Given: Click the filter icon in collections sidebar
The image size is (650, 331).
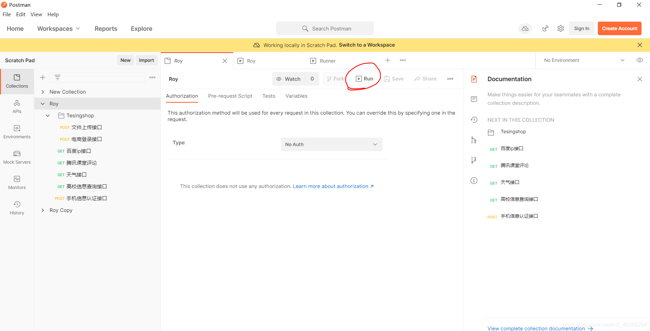Looking at the screenshot, I should [x=58, y=77].
